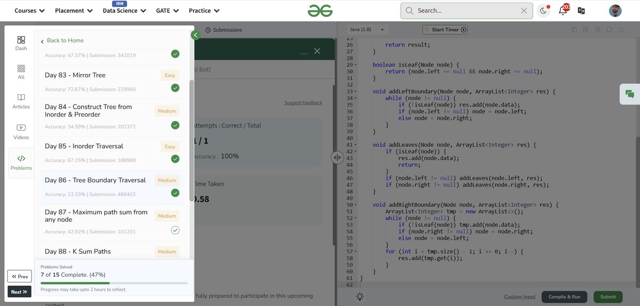Click the lightbulb hint icon
This screenshot has height=306, width=640.
tap(360, 296)
